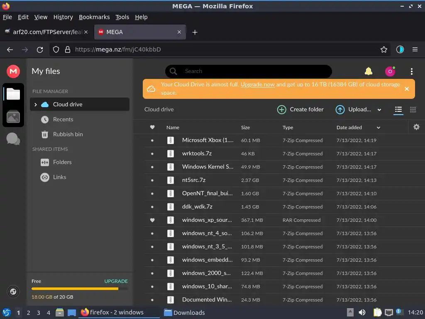Sort files by Type column
Viewport: 425px width, 319px height.
(x=288, y=128)
